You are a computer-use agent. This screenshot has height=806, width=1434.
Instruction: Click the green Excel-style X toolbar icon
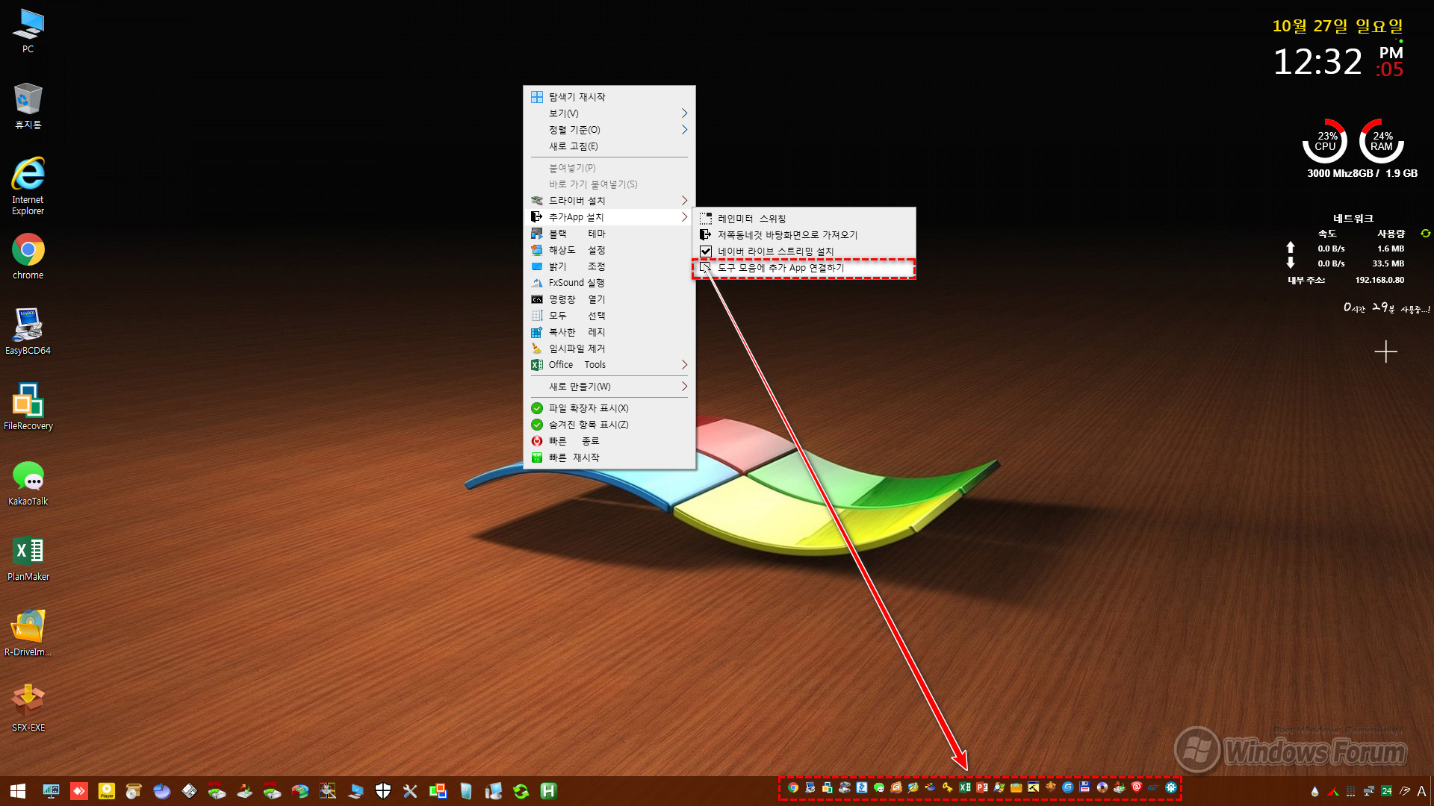point(965,787)
